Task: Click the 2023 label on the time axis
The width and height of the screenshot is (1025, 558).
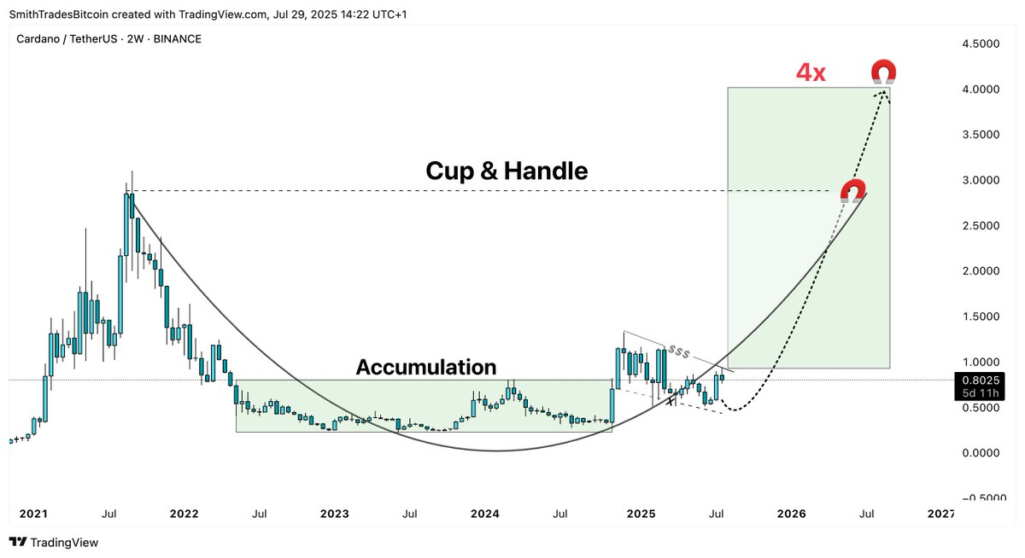Action: 334,514
